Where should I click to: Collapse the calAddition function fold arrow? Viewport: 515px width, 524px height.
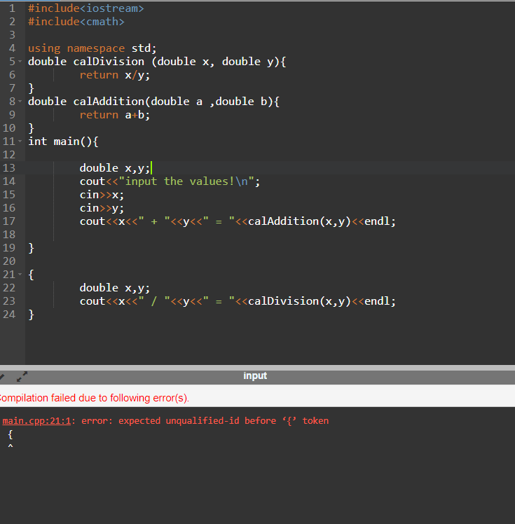point(20,102)
